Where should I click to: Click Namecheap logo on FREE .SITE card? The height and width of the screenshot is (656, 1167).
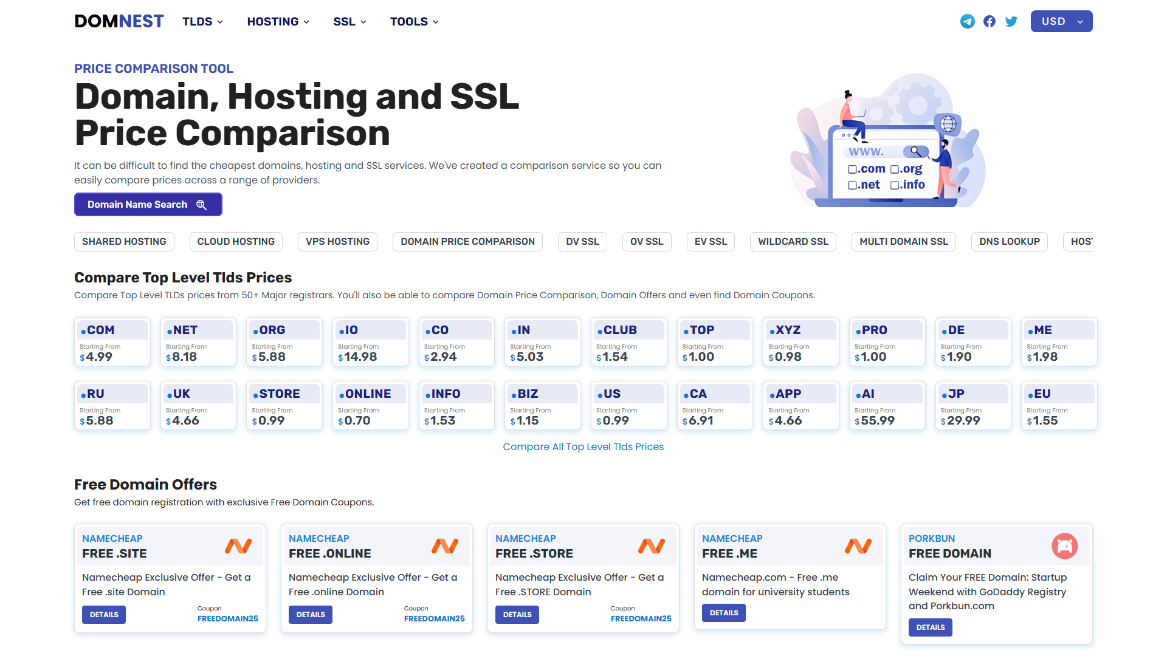[238, 546]
